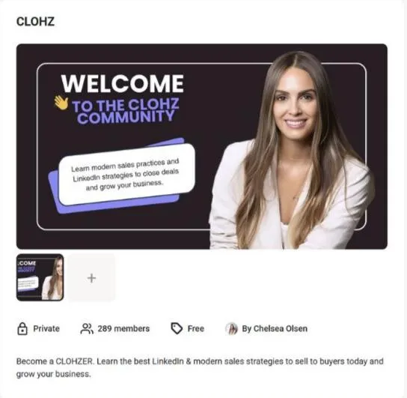Click the white sales practices text card

pos(126,174)
